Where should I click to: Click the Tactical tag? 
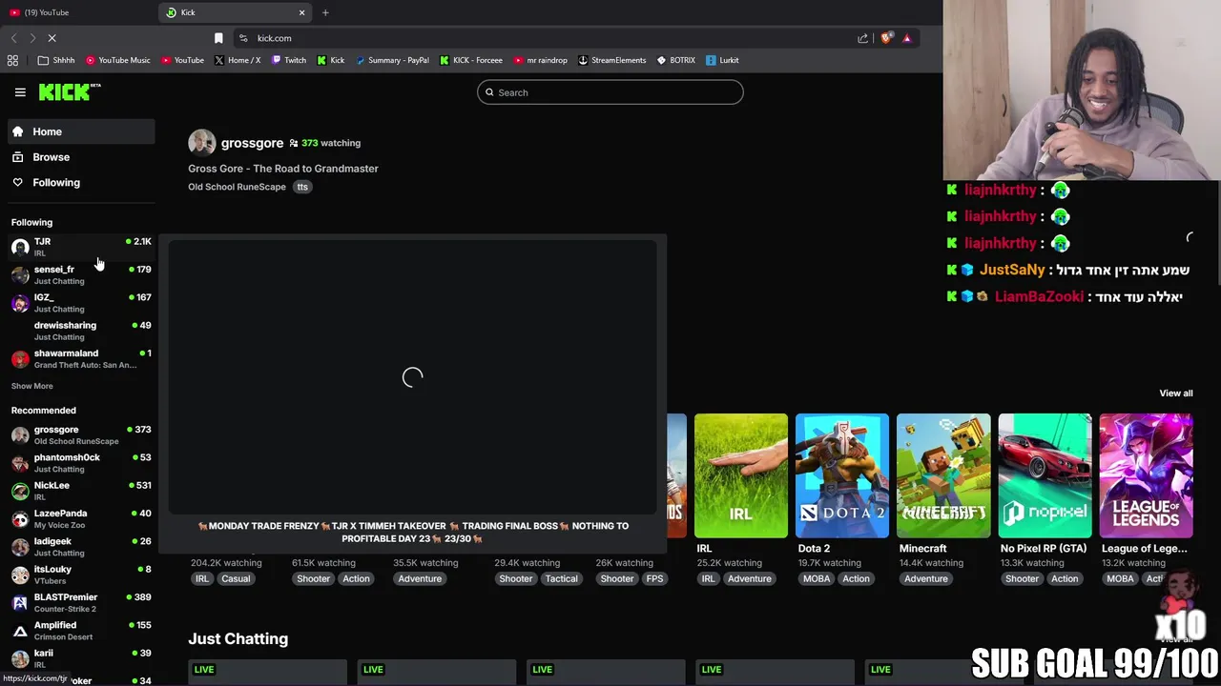coord(561,578)
